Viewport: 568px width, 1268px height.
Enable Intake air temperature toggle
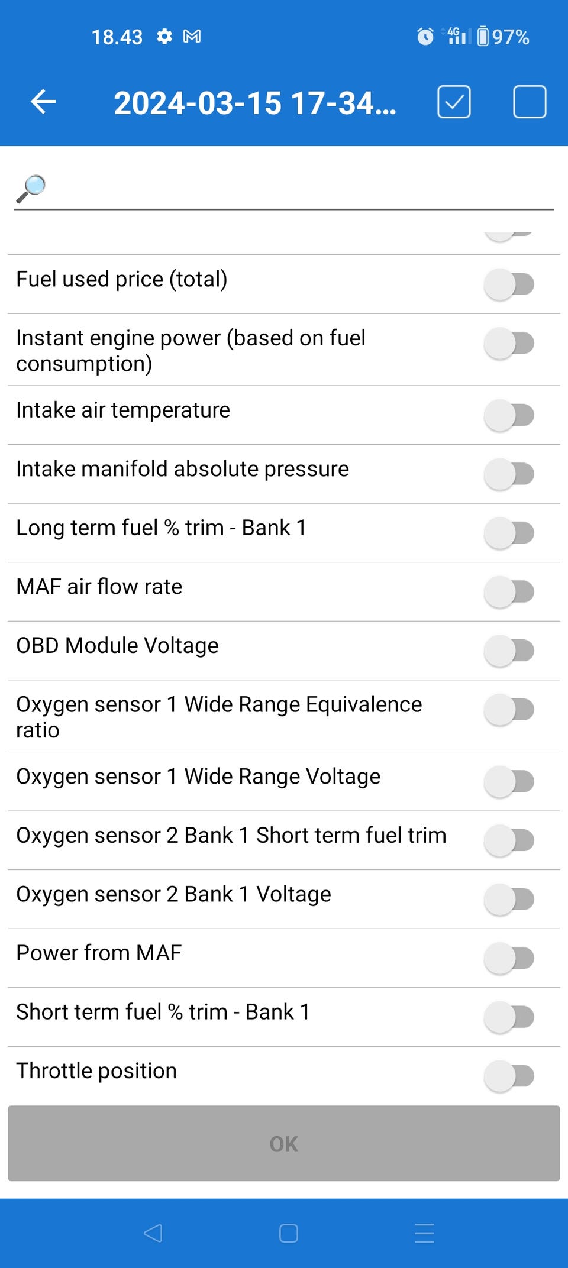509,415
